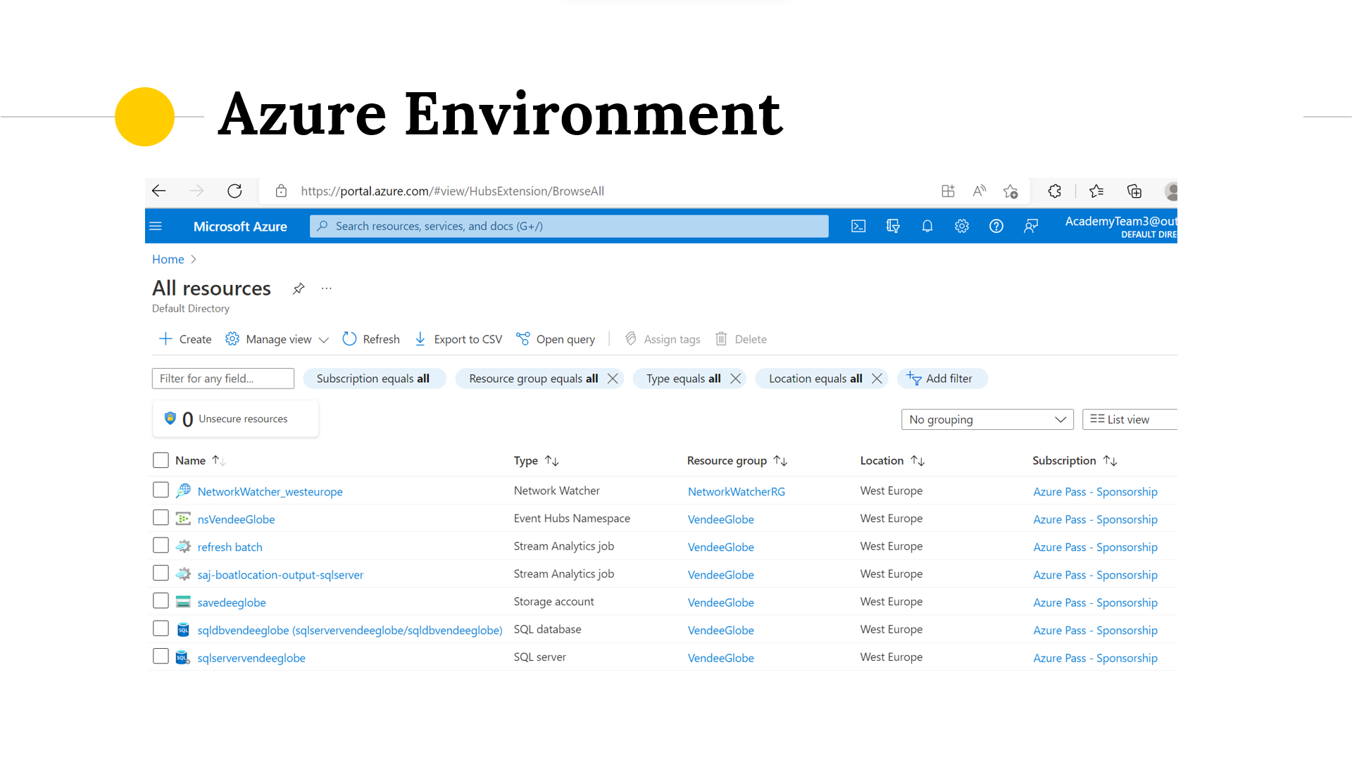Sort by the Location column header
1352x760 pixels.
coord(892,460)
